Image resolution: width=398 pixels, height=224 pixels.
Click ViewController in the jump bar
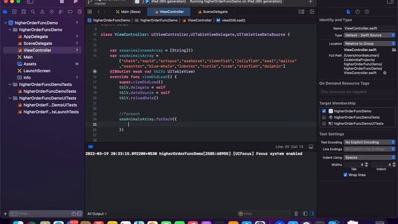click(x=197, y=21)
